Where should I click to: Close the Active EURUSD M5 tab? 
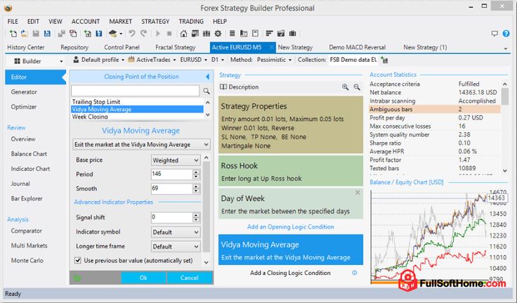(271, 48)
